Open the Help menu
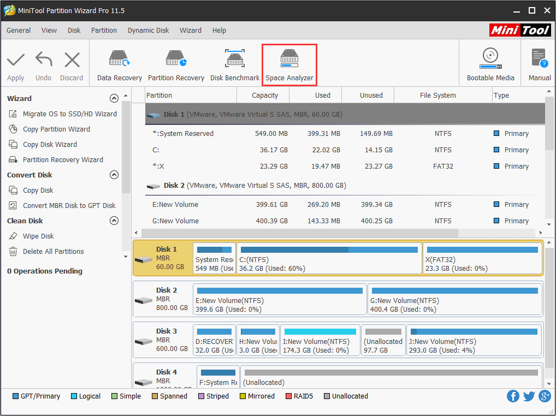 tap(219, 31)
